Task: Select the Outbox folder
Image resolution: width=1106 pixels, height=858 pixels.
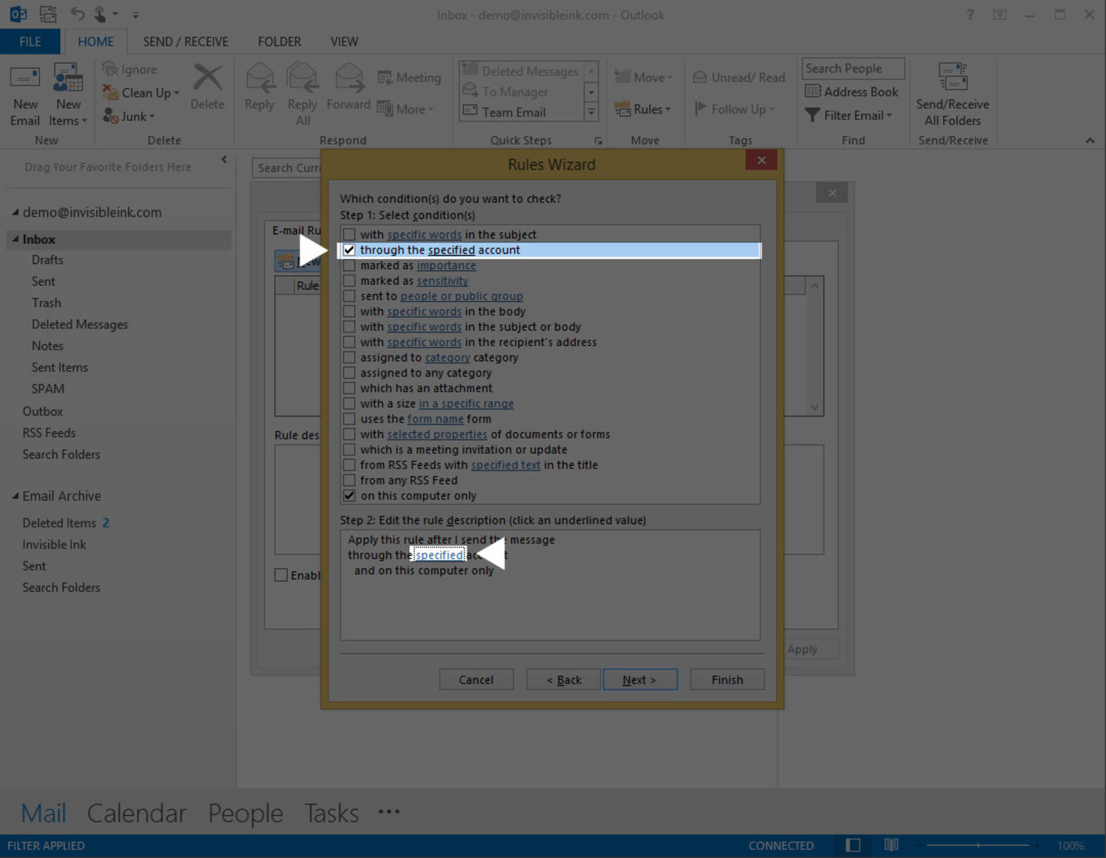Action: (43, 411)
